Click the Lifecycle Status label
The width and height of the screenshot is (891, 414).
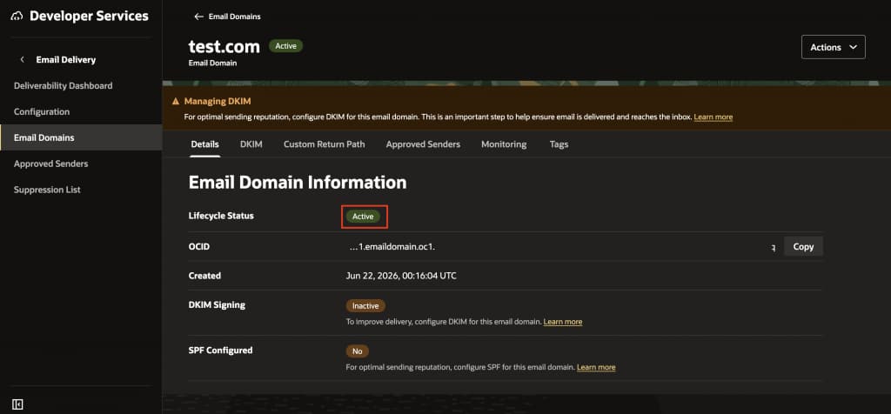point(221,216)
